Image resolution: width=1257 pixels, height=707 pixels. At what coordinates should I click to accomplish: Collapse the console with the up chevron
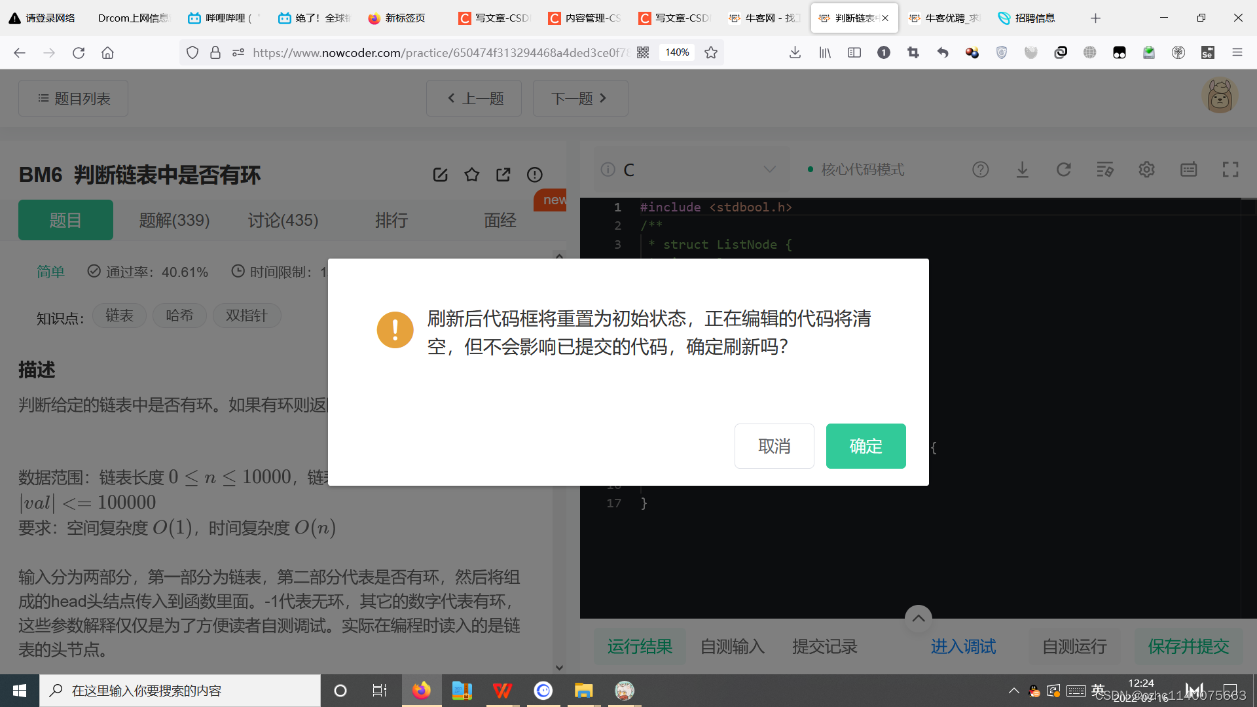(x=918, y=618)
